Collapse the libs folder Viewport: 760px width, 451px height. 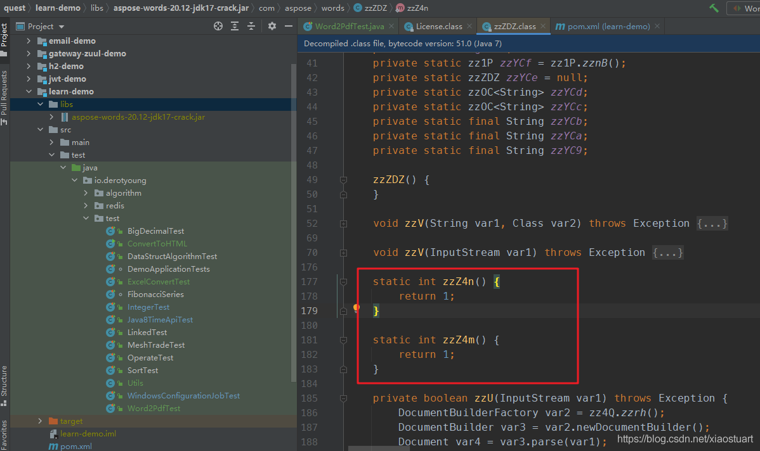click(x=40, y=104)
